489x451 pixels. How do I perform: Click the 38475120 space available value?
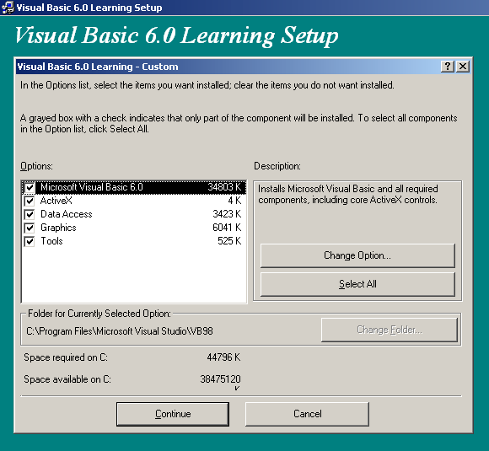pos(221,379)
